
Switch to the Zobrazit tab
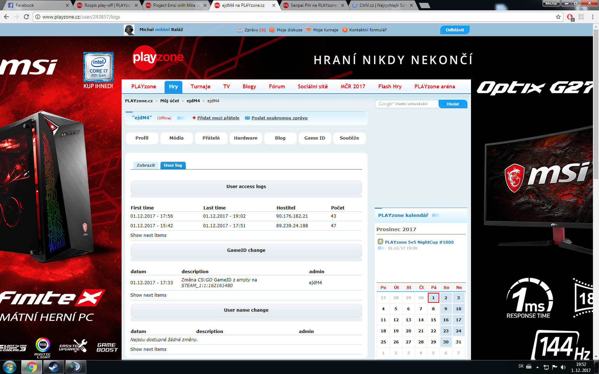coord(145,165)
